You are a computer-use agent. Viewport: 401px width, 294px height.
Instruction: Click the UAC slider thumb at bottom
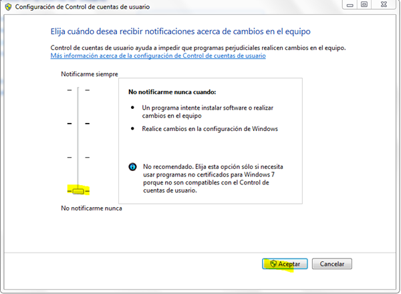tap(78, 191)
